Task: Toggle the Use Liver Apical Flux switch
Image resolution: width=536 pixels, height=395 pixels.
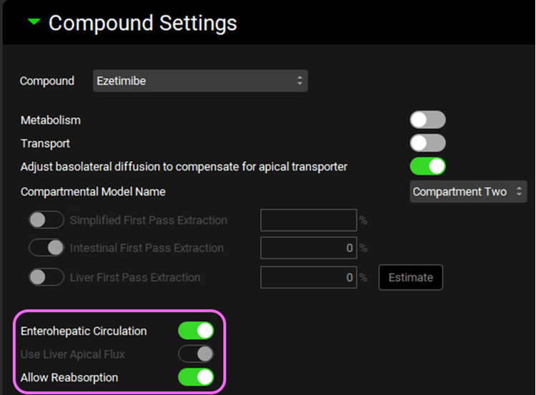Action: click(196, 354)
